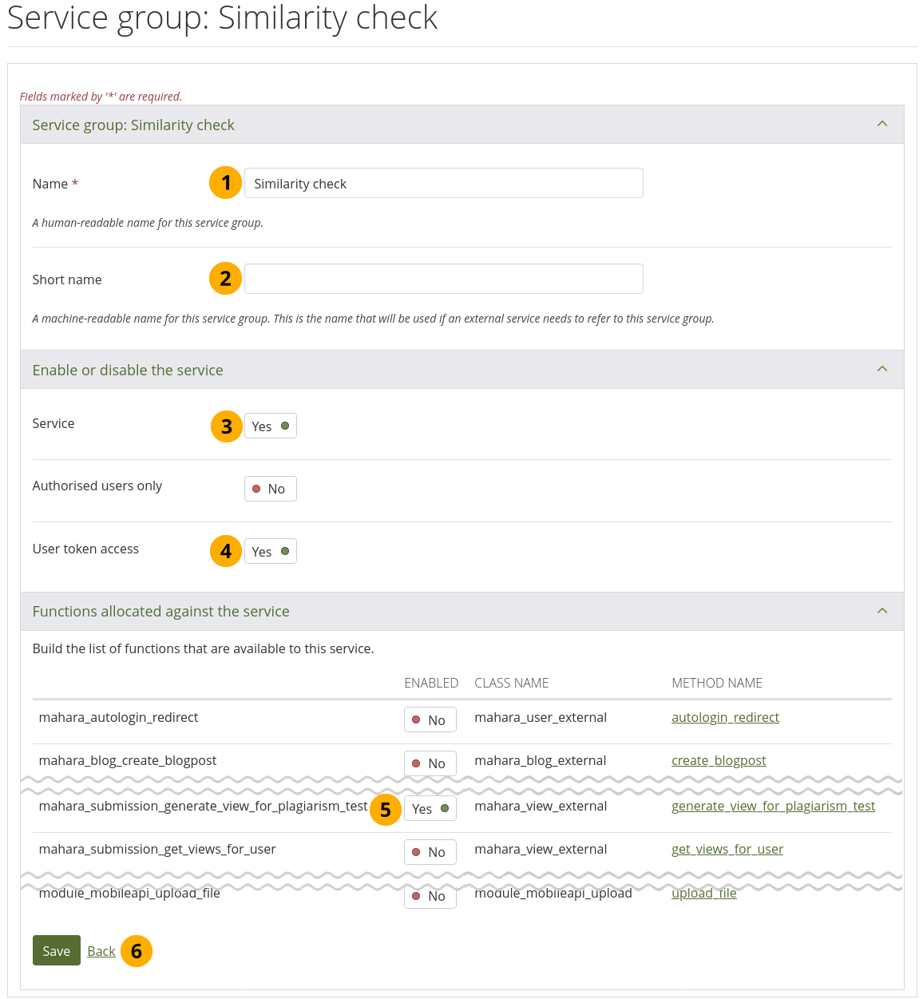Toggle the Service switch set to Yes
This screenshot has width=923, height=999.
click(x=270, y=426)
